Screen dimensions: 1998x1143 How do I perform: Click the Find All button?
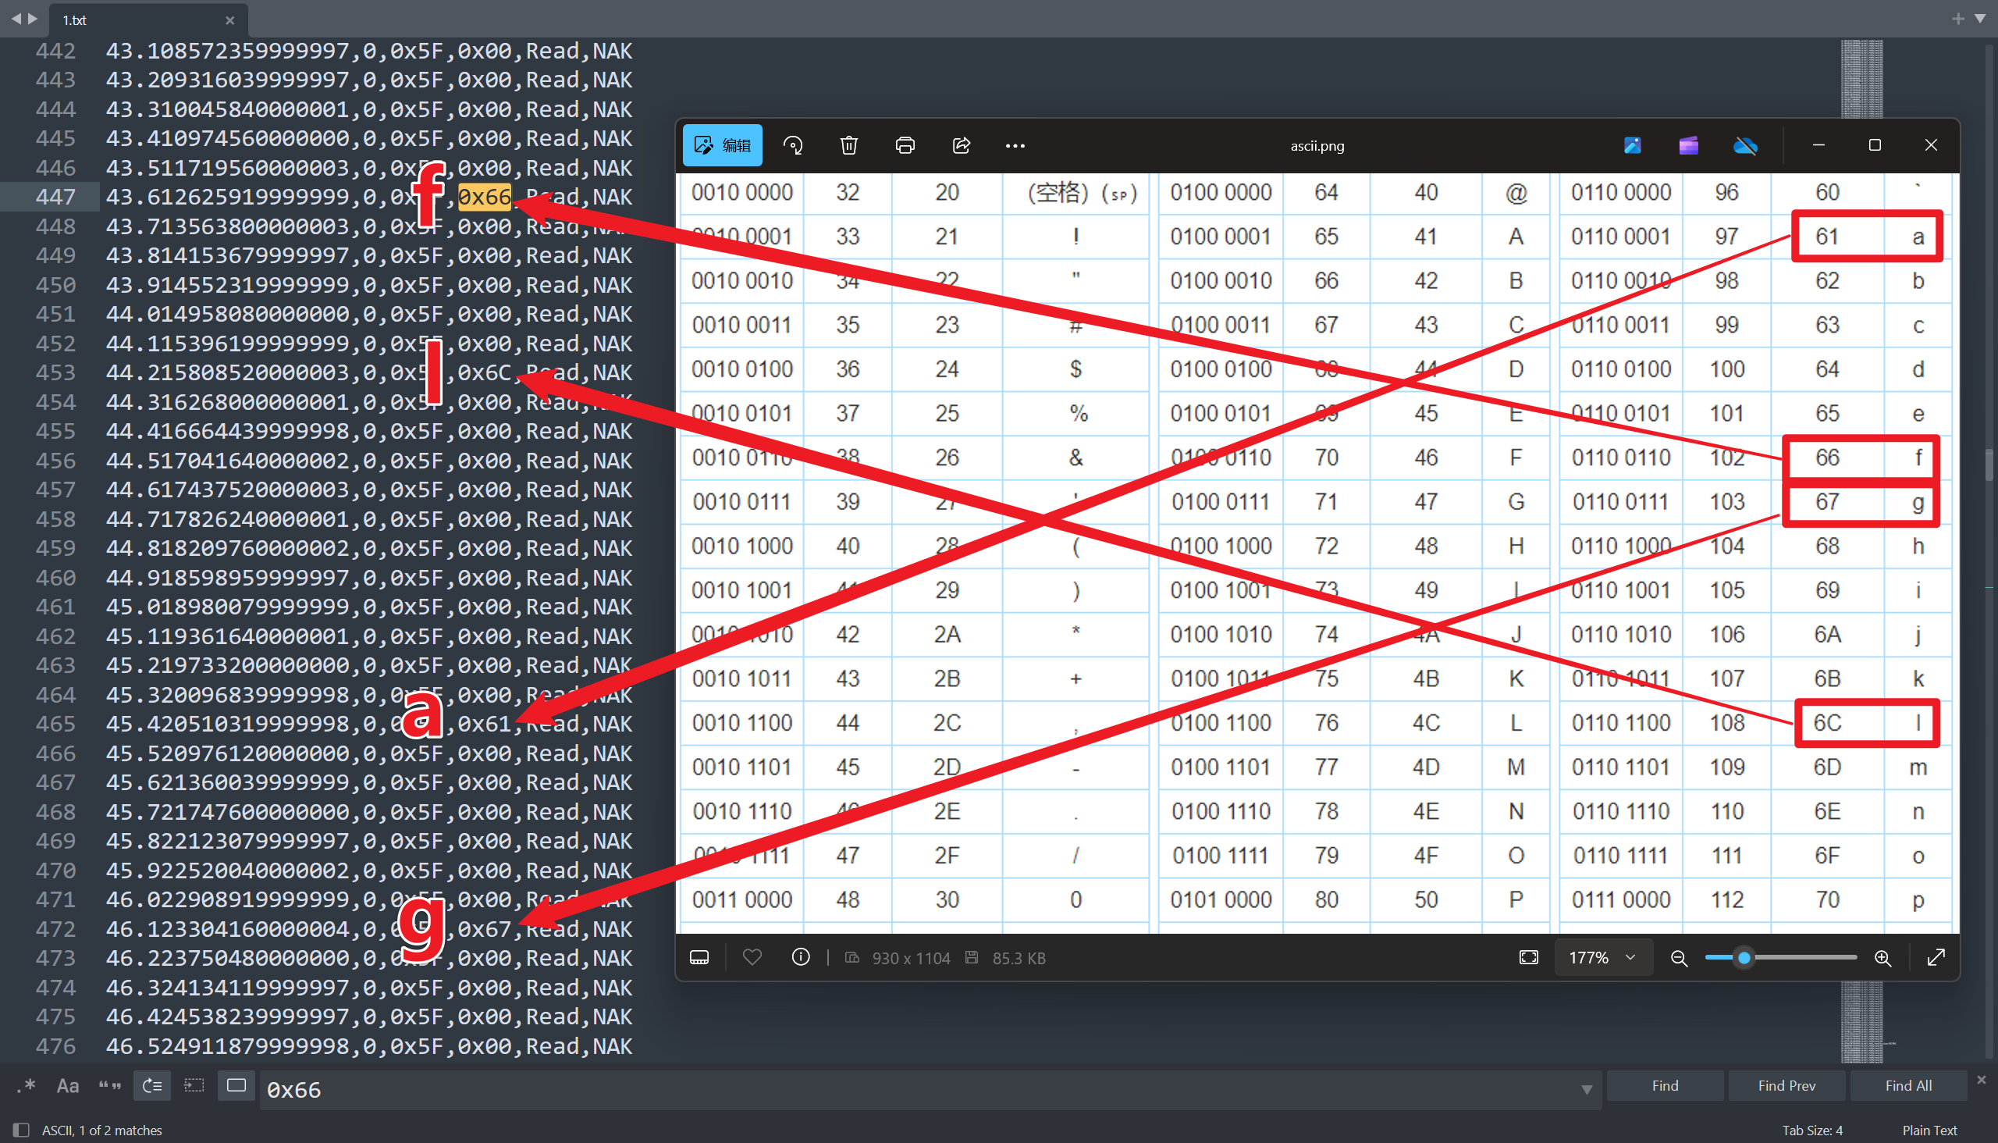pos(1907,1086)
